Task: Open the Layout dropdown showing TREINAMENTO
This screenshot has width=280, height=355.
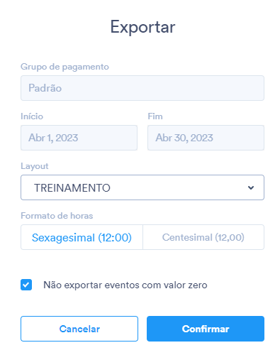Action: click(x=142, y=187)
